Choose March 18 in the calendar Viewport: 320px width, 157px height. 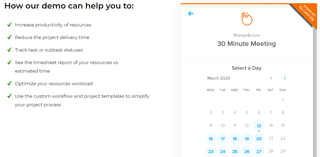point(235,138)
